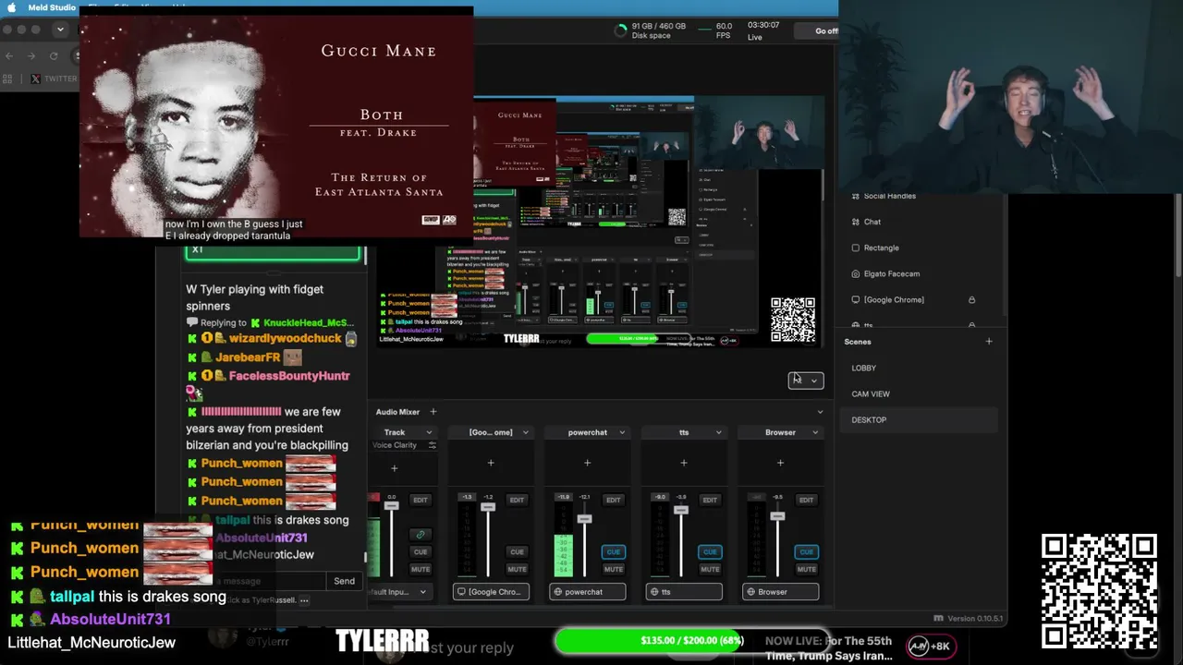This screenshot has width=1183, height=665.
Task: Click the 03:30:07 Live timer
Action: pos(763,30)
